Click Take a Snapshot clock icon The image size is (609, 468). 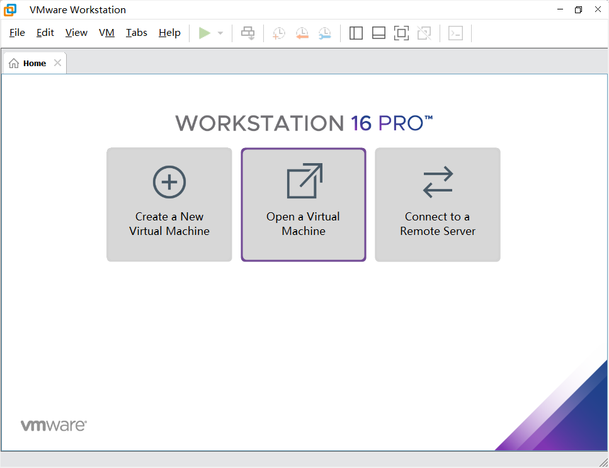pyautogui.click(x=278, y=33)
